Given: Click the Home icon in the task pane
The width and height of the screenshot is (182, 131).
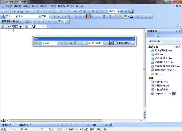Looking at the screenshot, I should [158, 35].
